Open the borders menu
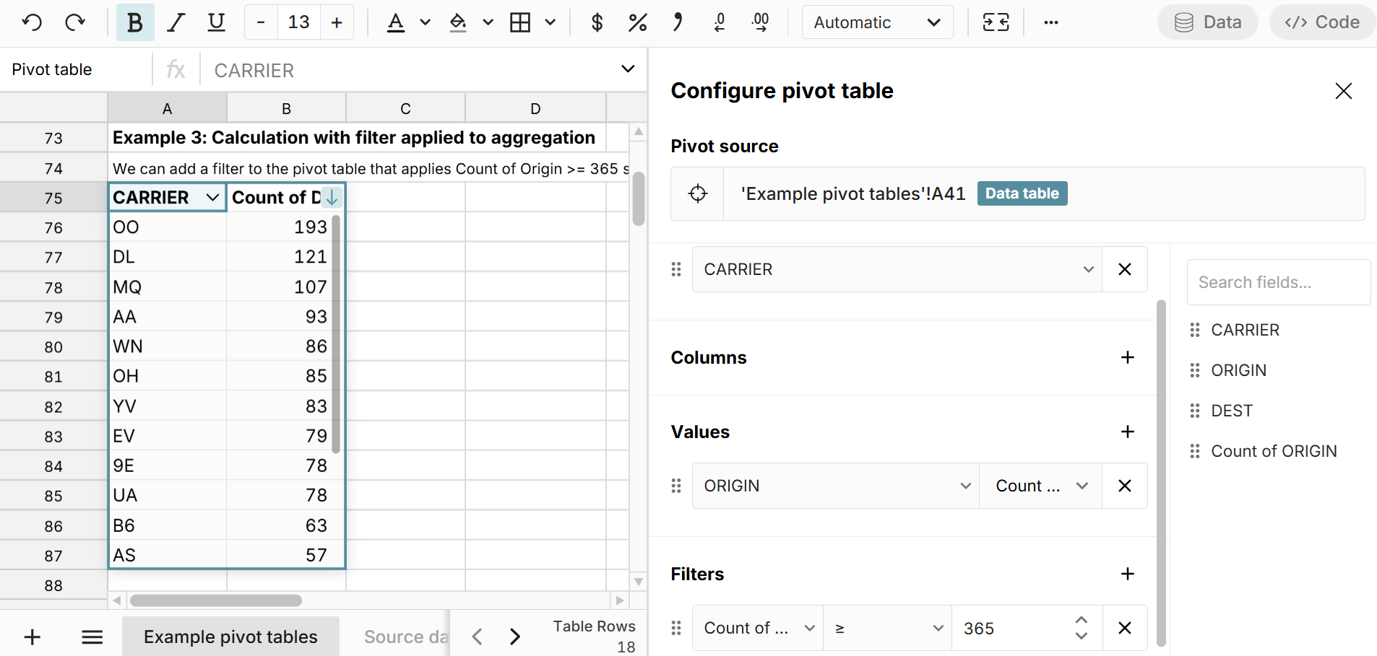 tap(532, 22)
